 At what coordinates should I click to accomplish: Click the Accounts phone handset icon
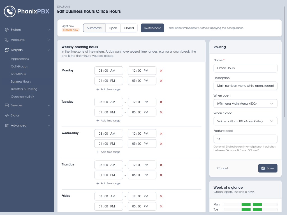[x=7, y=40]
